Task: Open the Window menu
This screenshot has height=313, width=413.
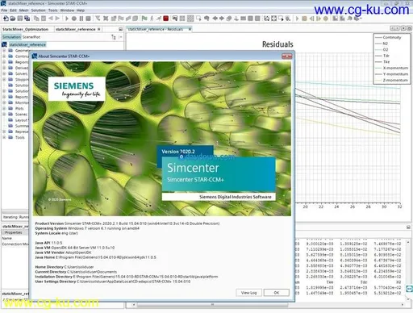Action: [67, 10]
